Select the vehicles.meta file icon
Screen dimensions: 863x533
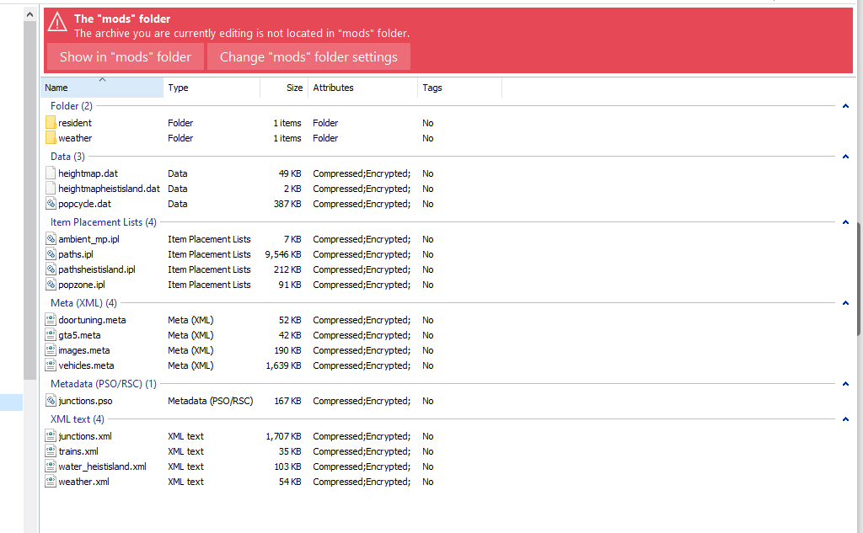click(x=51, y=365)
